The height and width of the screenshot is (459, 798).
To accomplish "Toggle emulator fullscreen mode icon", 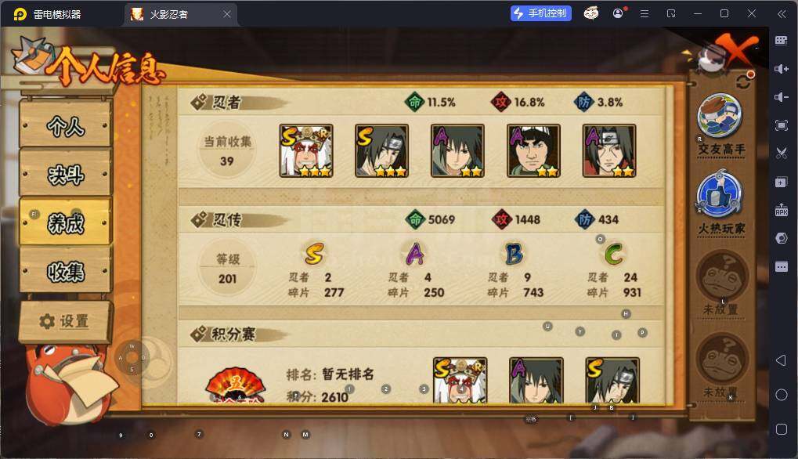I will 782,125.
